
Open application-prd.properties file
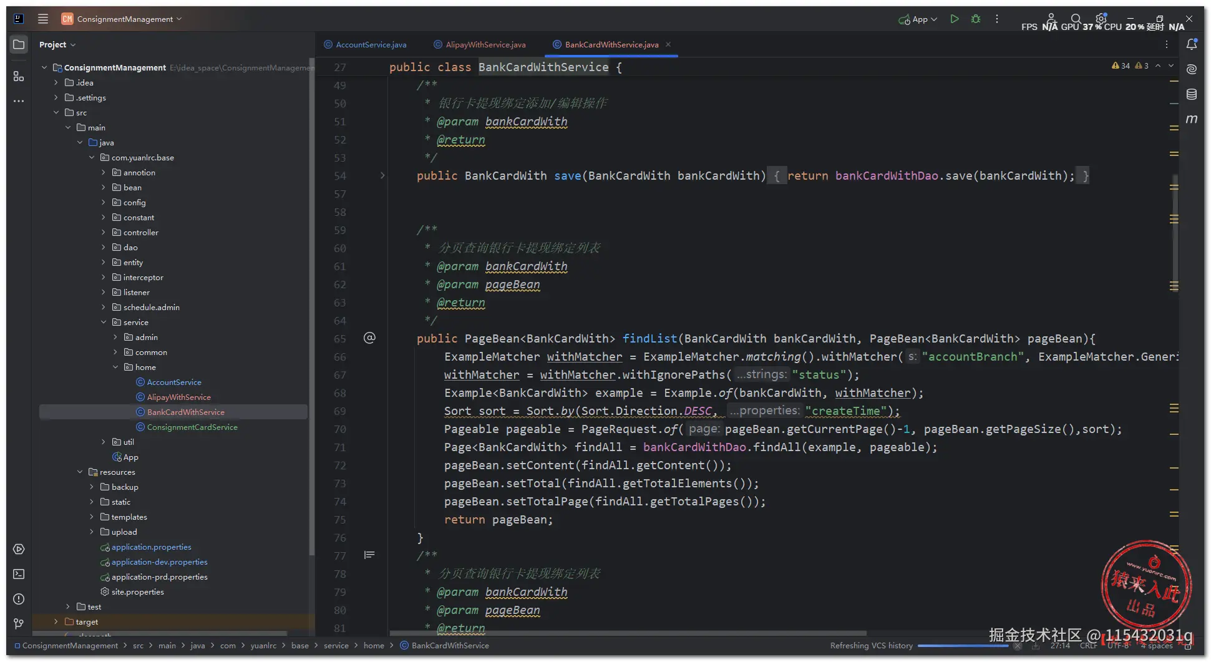[x=160, y=577]
